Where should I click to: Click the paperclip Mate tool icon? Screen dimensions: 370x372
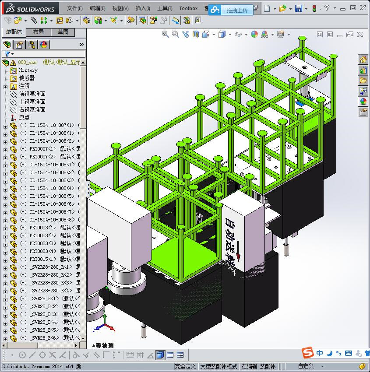tap(34, 21)
